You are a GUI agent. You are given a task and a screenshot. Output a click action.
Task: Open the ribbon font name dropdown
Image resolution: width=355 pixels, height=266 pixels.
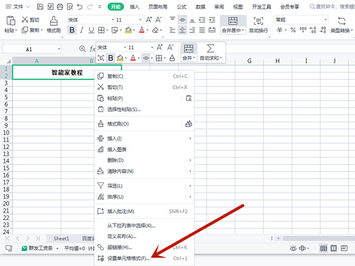click(x=112, y=20)
